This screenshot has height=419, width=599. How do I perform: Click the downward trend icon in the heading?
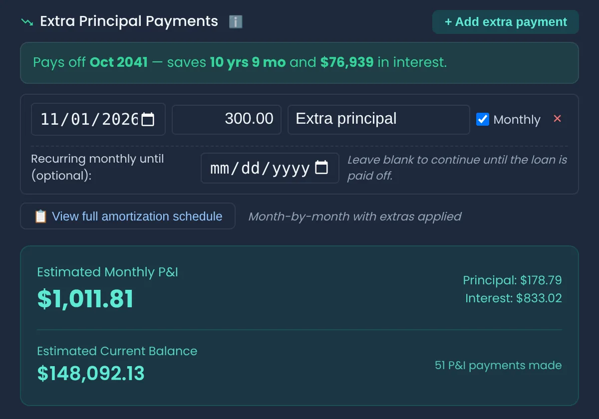[x=27, y=22]
